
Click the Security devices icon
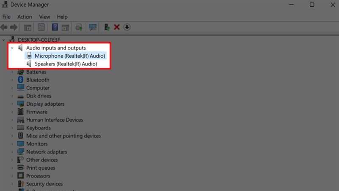tap(20, 184)
